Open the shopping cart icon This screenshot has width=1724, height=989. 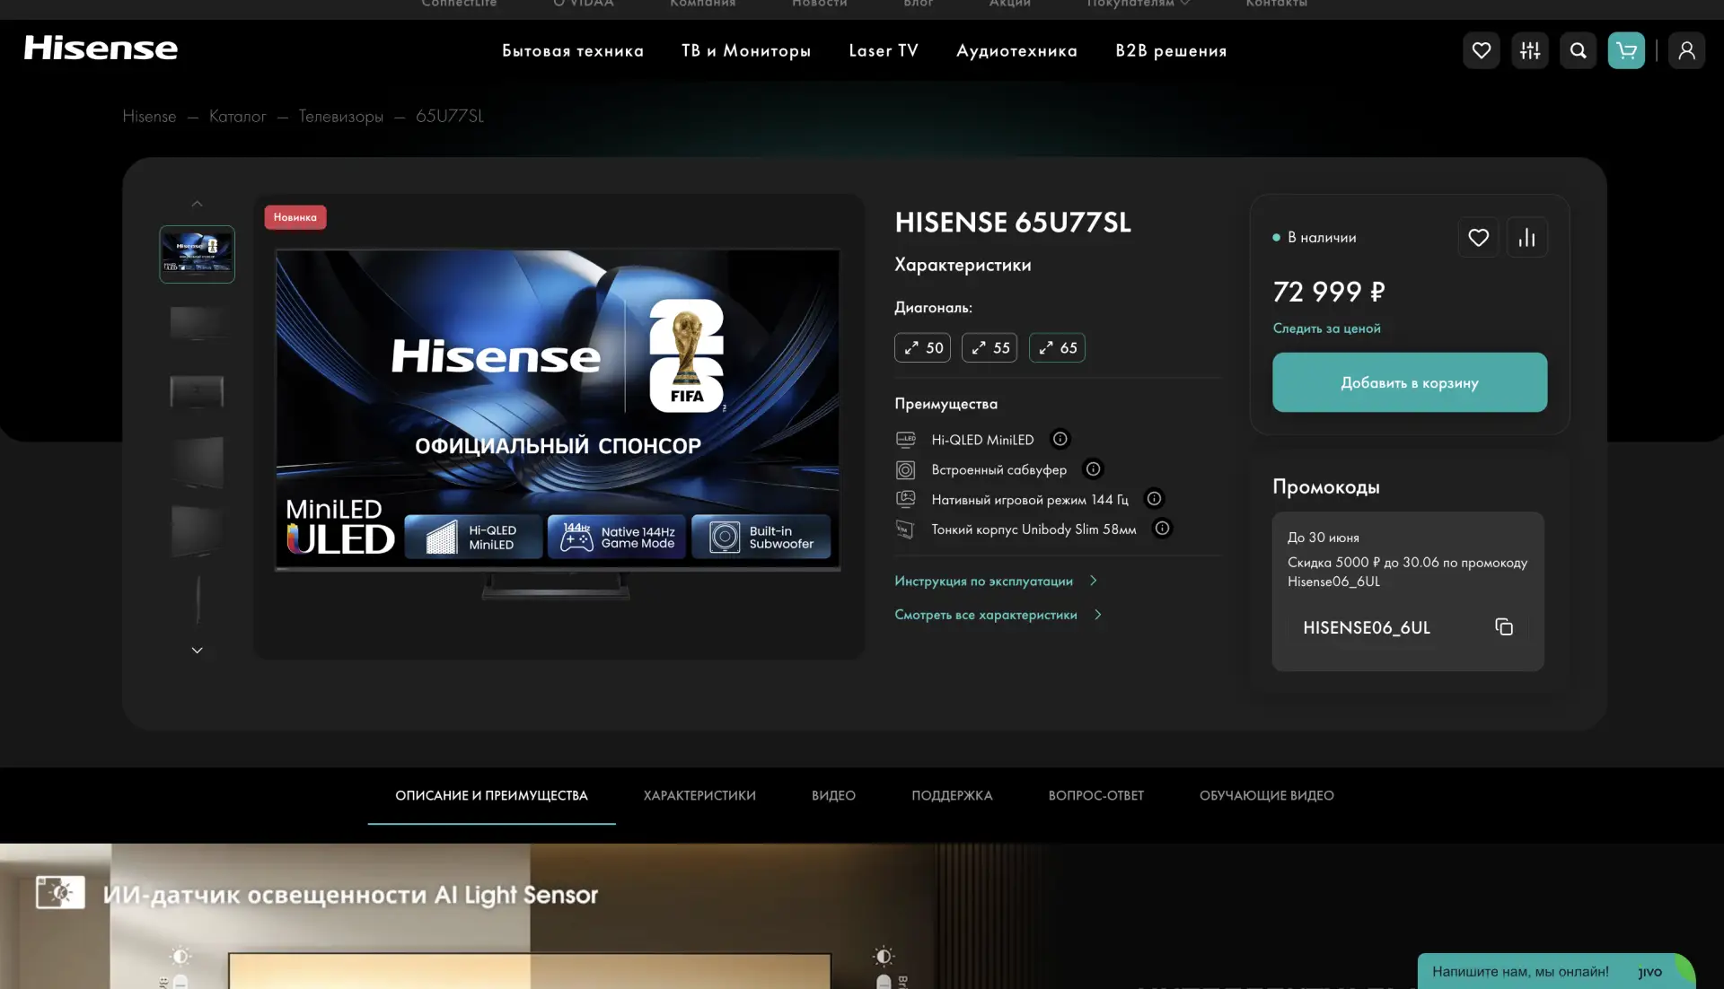[1626, 50]
